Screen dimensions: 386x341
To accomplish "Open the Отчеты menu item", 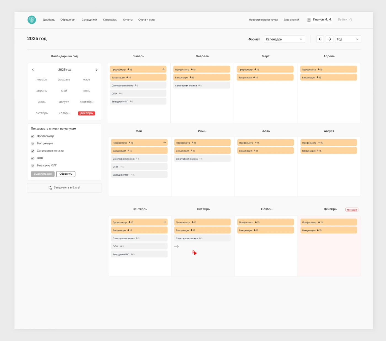I will click(128, 20).
